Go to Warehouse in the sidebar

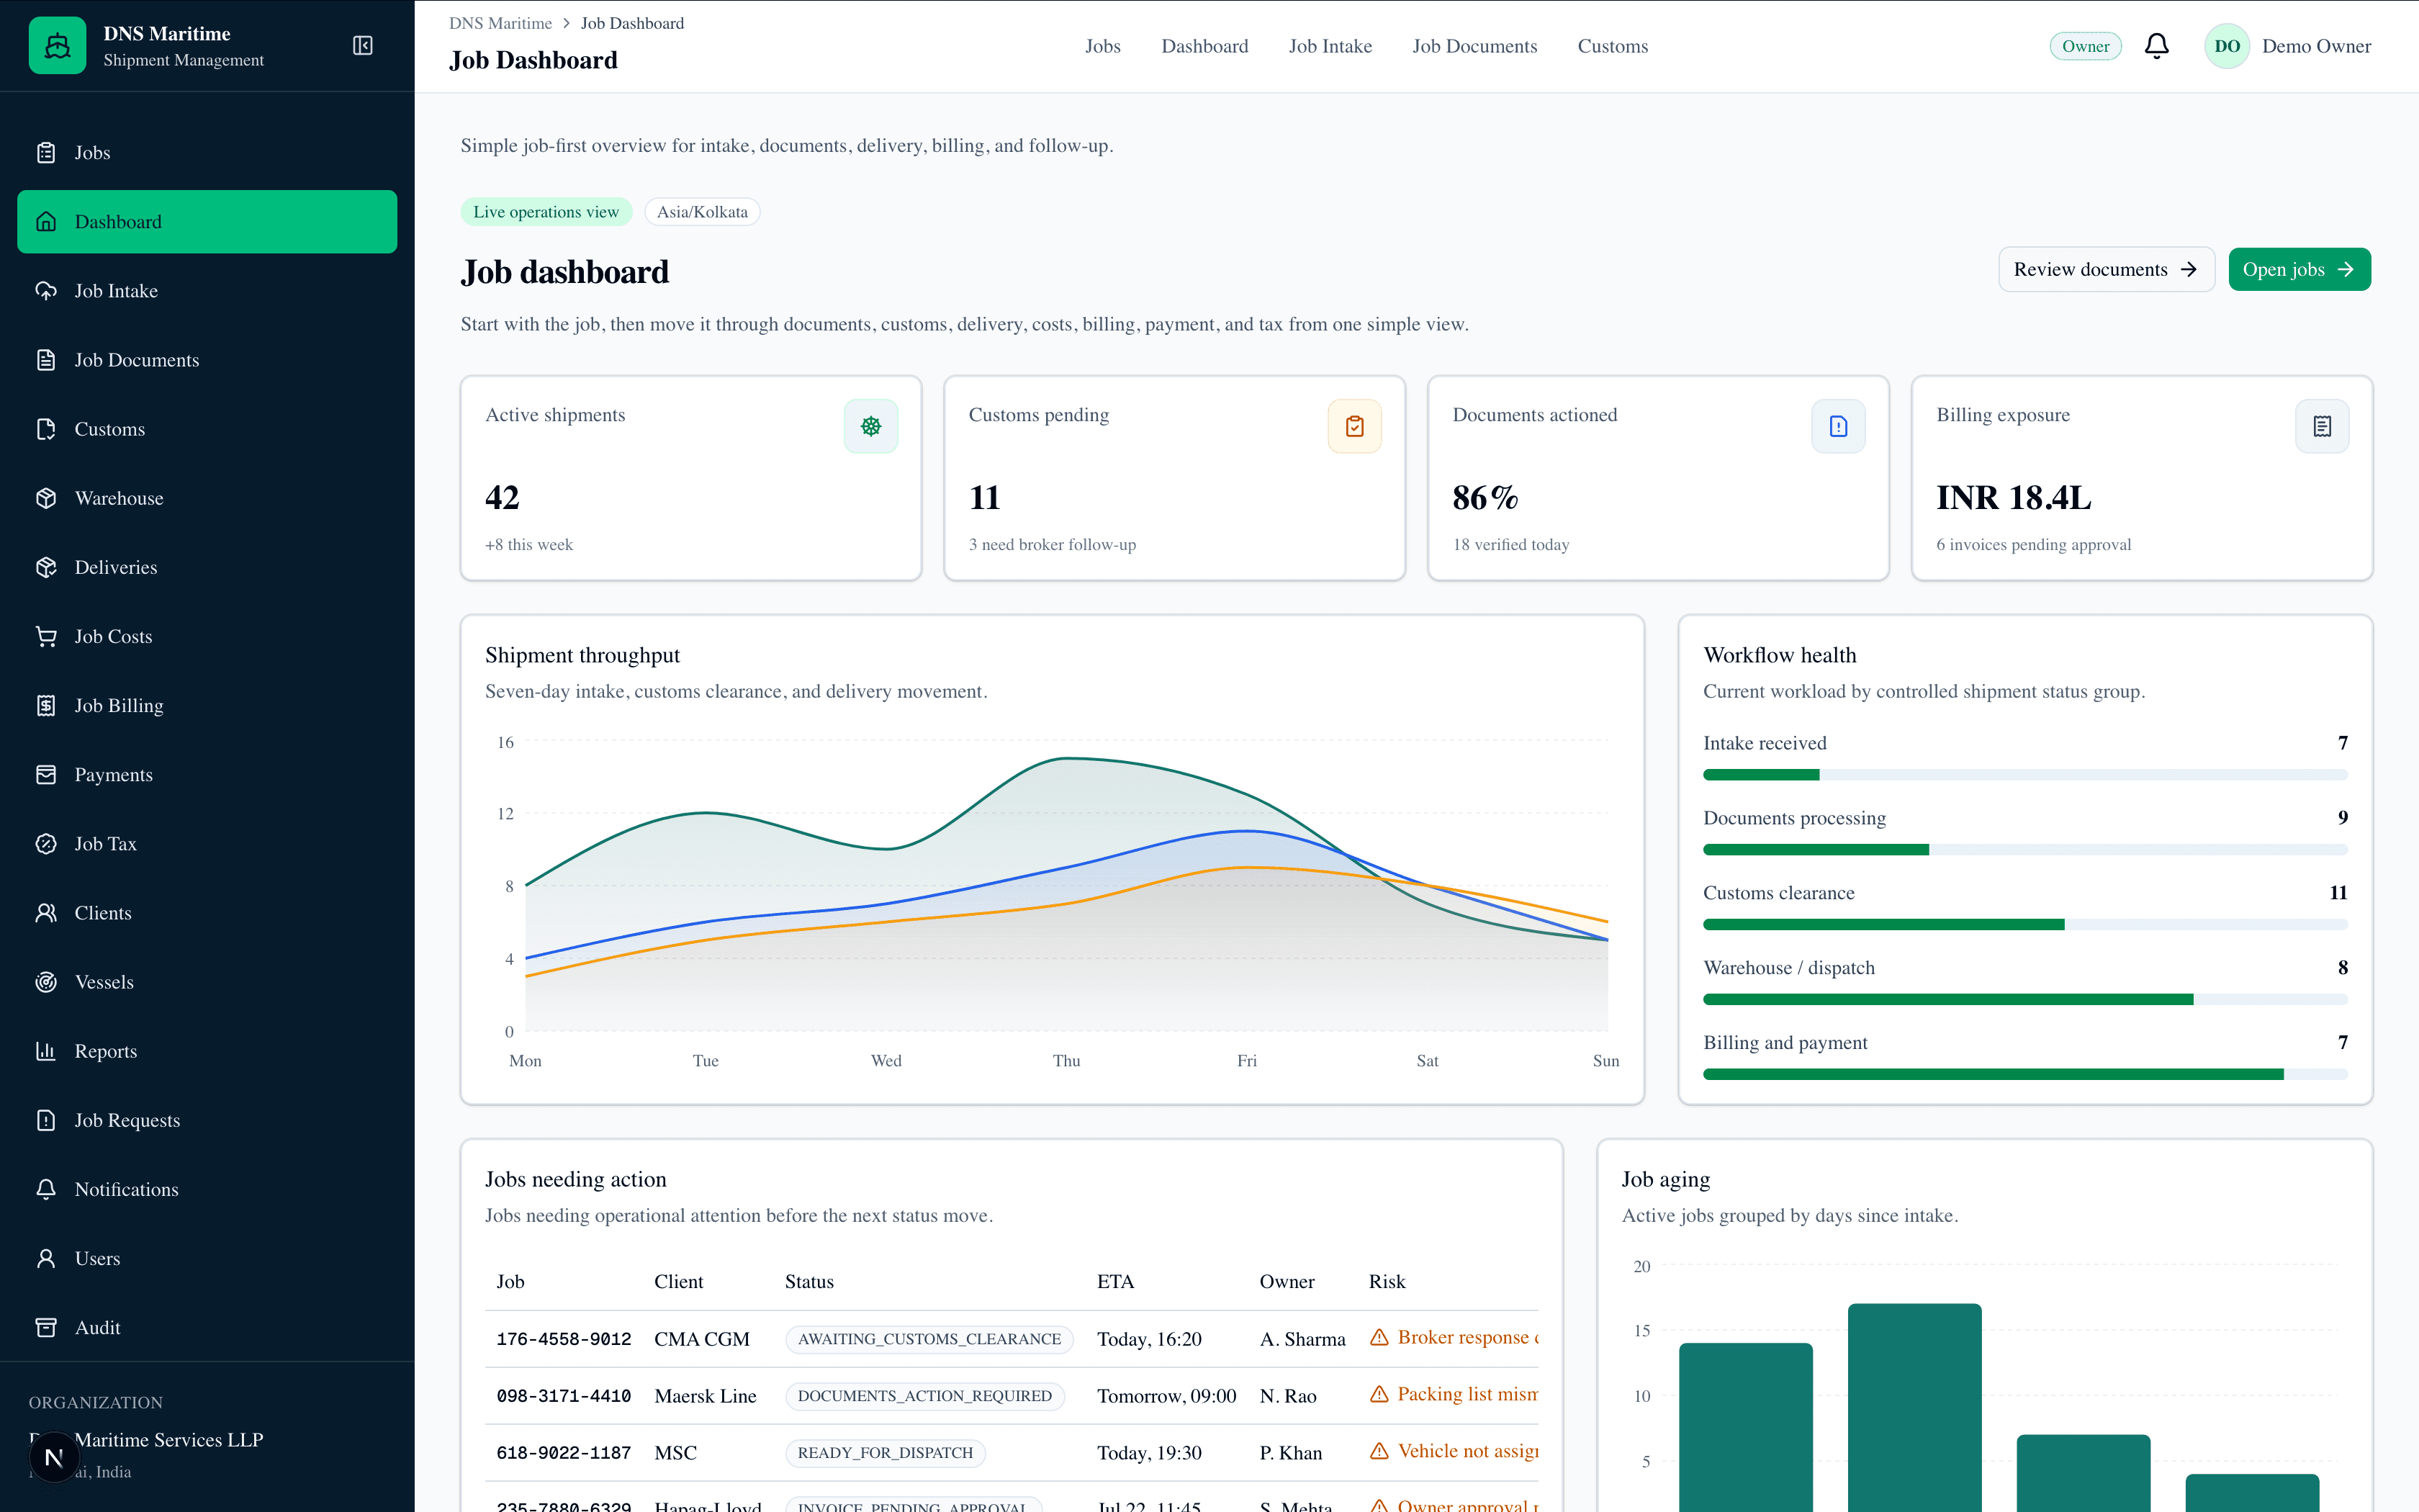[207, 498]
